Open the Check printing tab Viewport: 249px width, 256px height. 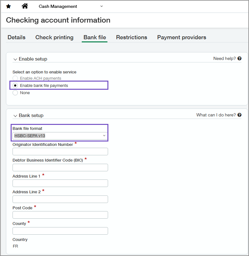[54, 37]
